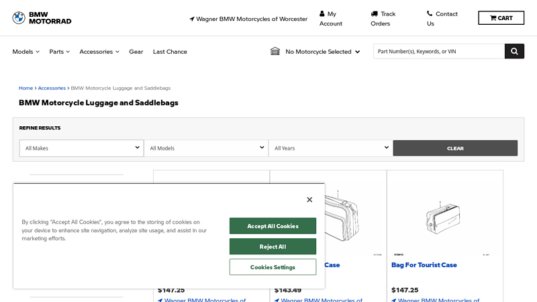Open the All Years dropdown
This screenshot has height=302, width=537.
[x=330, y=148]
